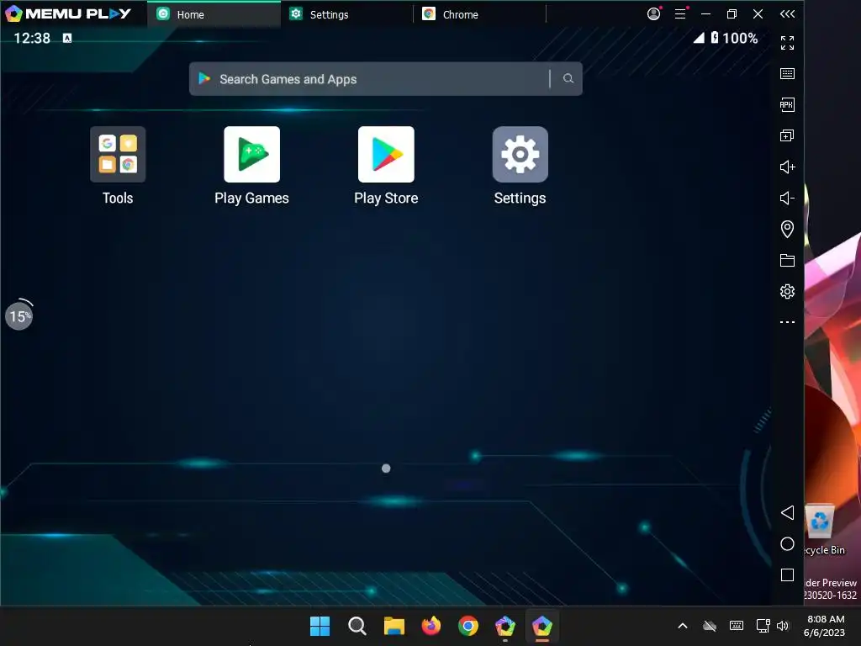The height and width of the screenshot is (646, 861).
Task: Click the first MEmu taskbar icon
Action: [x=505, y=626]
